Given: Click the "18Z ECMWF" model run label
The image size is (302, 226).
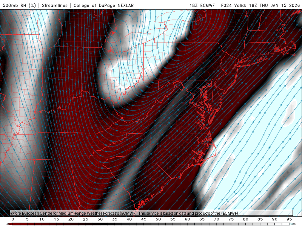Looking at the screenshot, I should pyautogui.click(x=202, y=5).
